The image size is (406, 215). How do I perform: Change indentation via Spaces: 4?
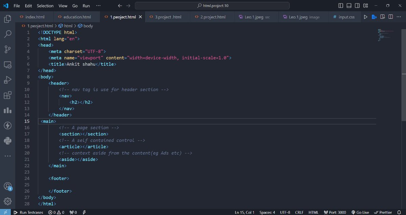click(x=267, y=212)
